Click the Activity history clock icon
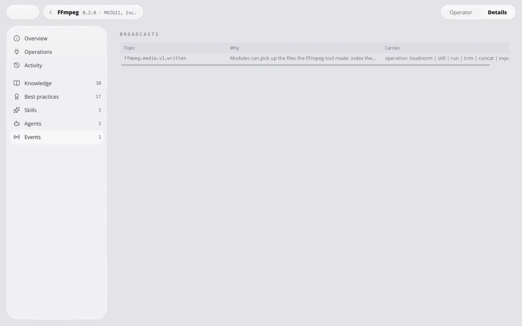This screenshot has width=522, height=326. coord(17,65)
